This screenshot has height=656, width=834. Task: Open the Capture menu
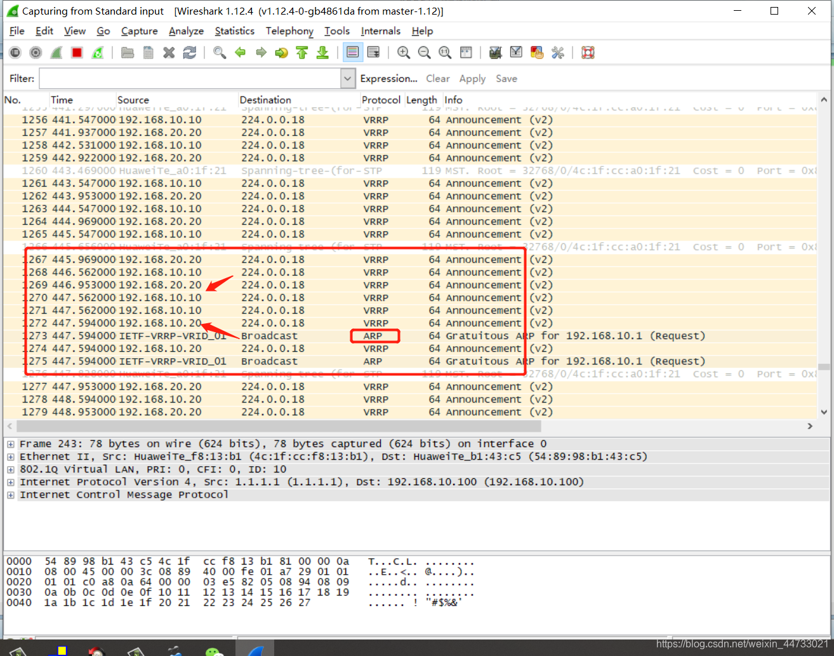click(x=139, y=31)
